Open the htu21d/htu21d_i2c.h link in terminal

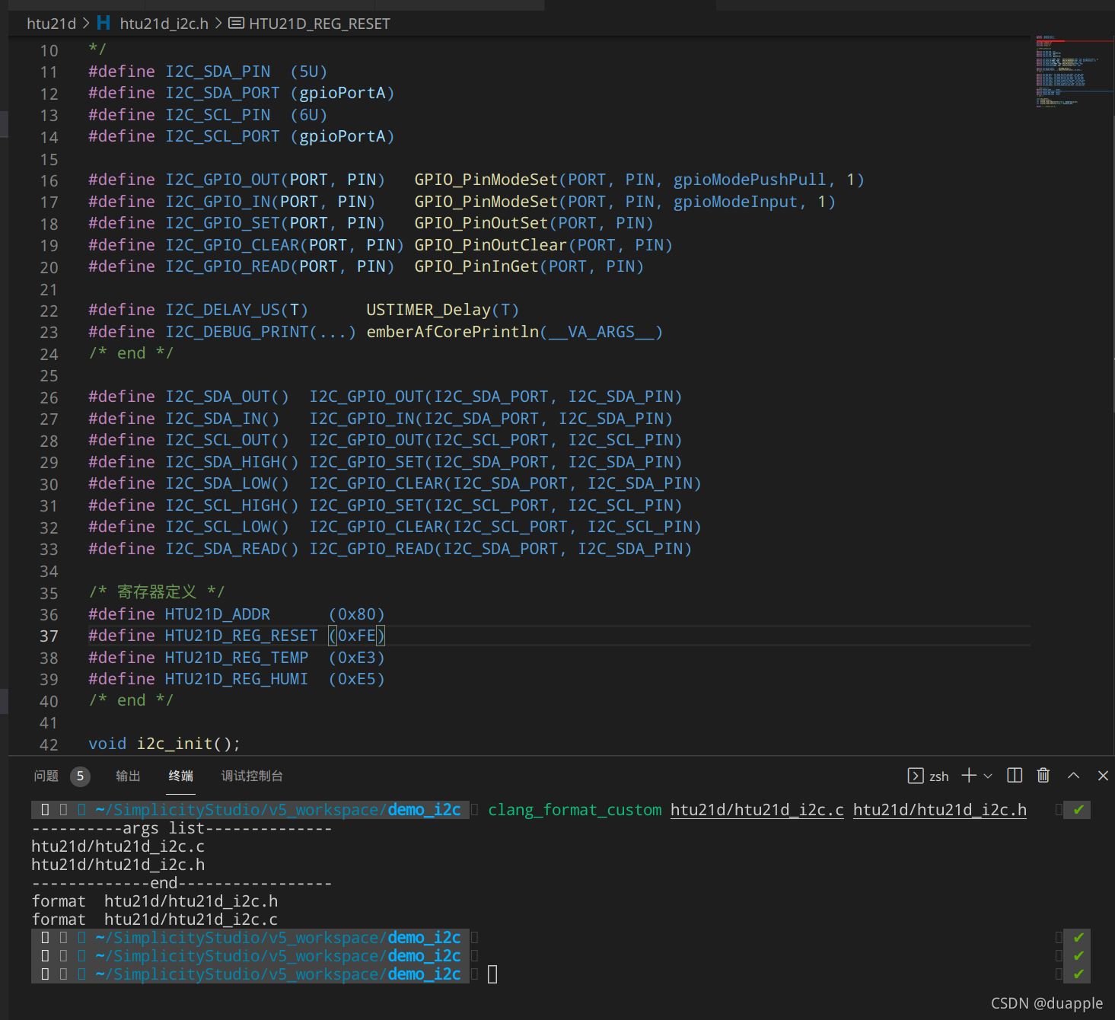click(x=939, y=809)
